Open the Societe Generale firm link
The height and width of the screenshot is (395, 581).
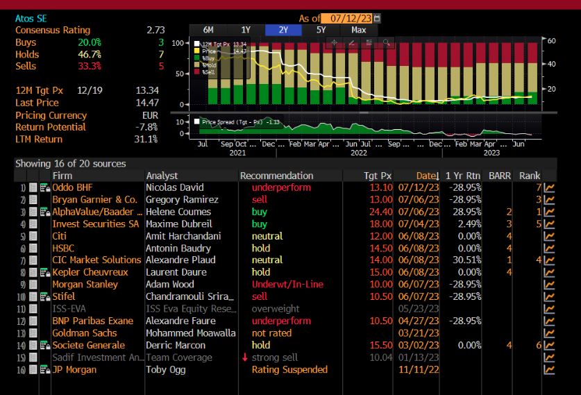89,346
